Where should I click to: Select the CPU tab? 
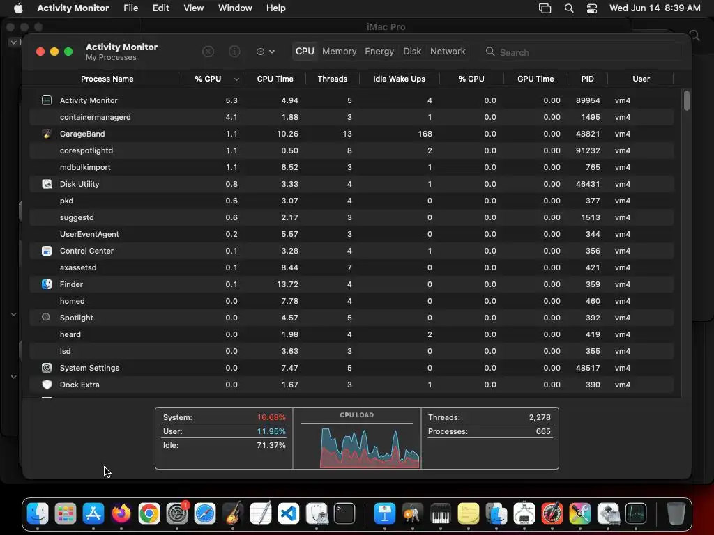pyautogui.click(x=305, y=52)
